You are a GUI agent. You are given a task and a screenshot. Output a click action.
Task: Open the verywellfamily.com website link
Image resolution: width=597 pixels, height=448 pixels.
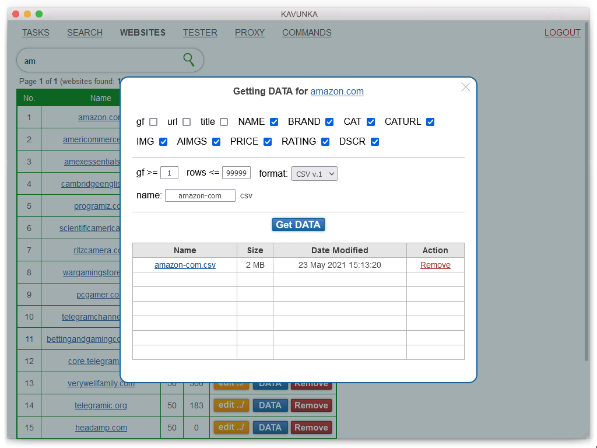[x=101, y=384]
